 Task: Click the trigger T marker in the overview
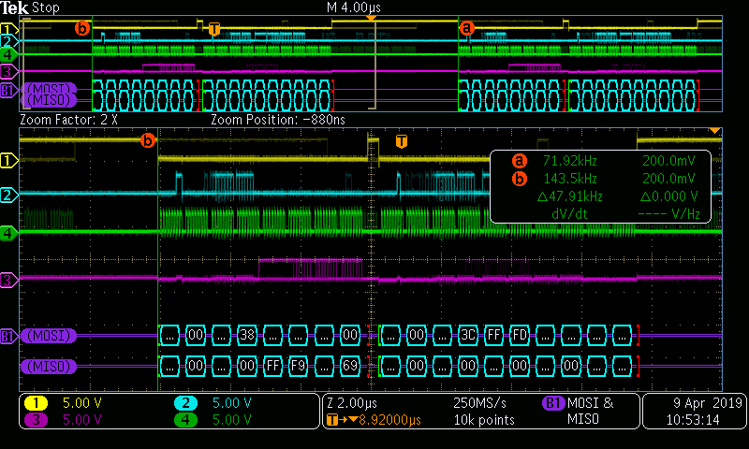(214, 29)
